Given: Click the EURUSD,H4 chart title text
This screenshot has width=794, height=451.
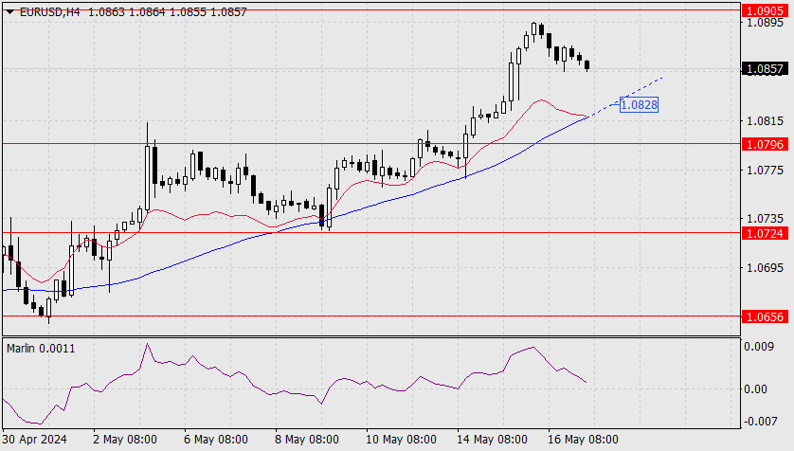Looking at the screenshot, I should tap(49, 12).
